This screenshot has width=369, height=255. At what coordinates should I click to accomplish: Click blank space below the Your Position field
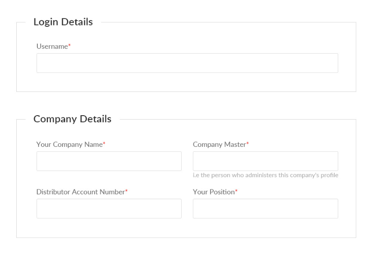265,228
